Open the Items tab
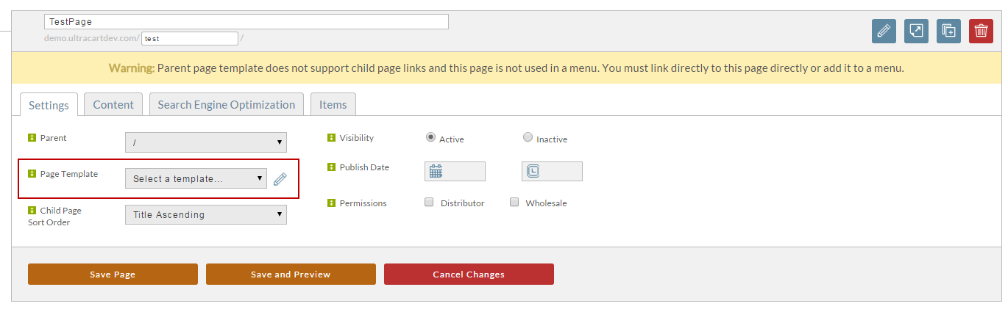 (333, 104)
